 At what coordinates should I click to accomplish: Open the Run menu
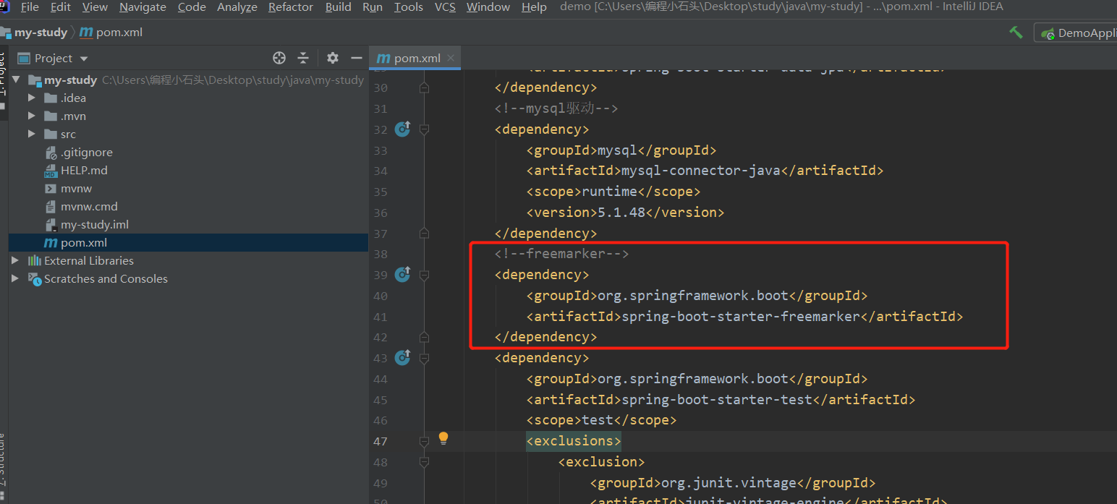[373, 7]
